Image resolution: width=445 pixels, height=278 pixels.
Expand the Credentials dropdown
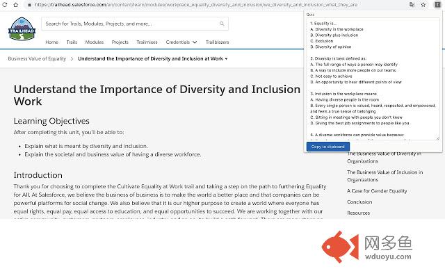click(x=181, y=42)
